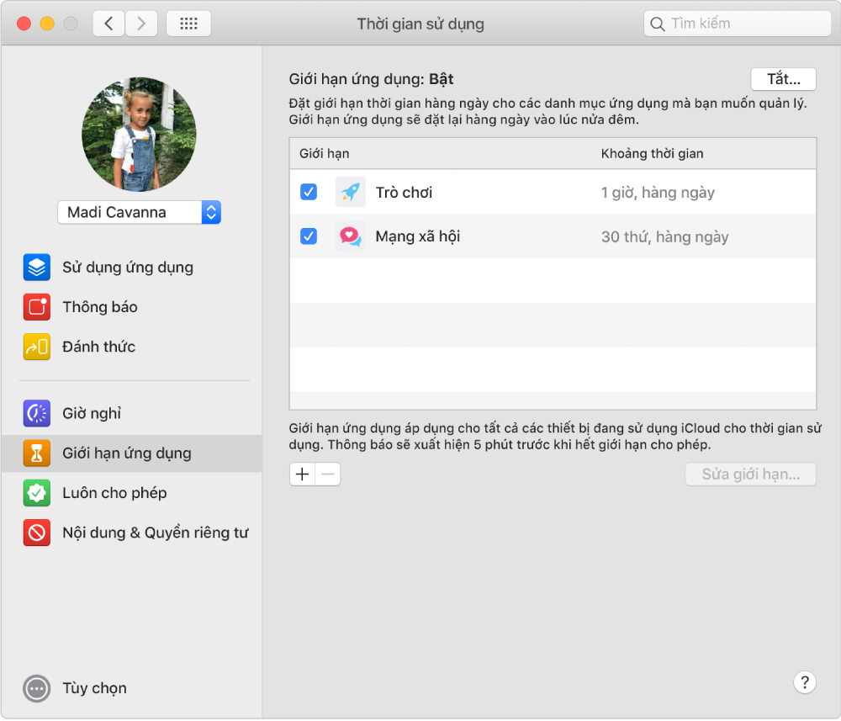Click the rocket icon for Trò chơi

(350, 192)
